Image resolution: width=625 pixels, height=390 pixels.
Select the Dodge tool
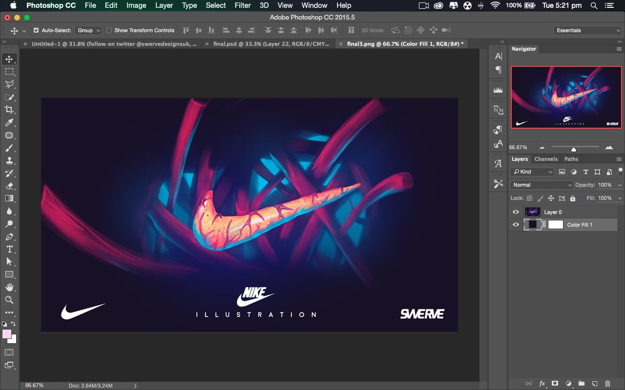click(9, 224)
